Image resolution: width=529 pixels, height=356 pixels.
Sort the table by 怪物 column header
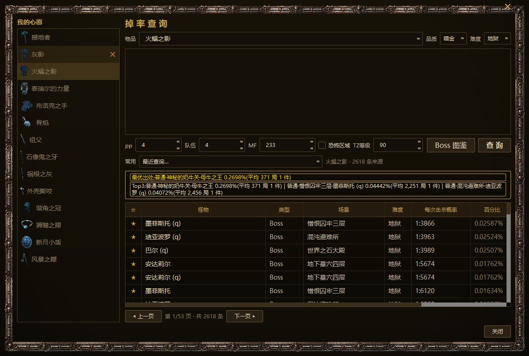[203, 209]
